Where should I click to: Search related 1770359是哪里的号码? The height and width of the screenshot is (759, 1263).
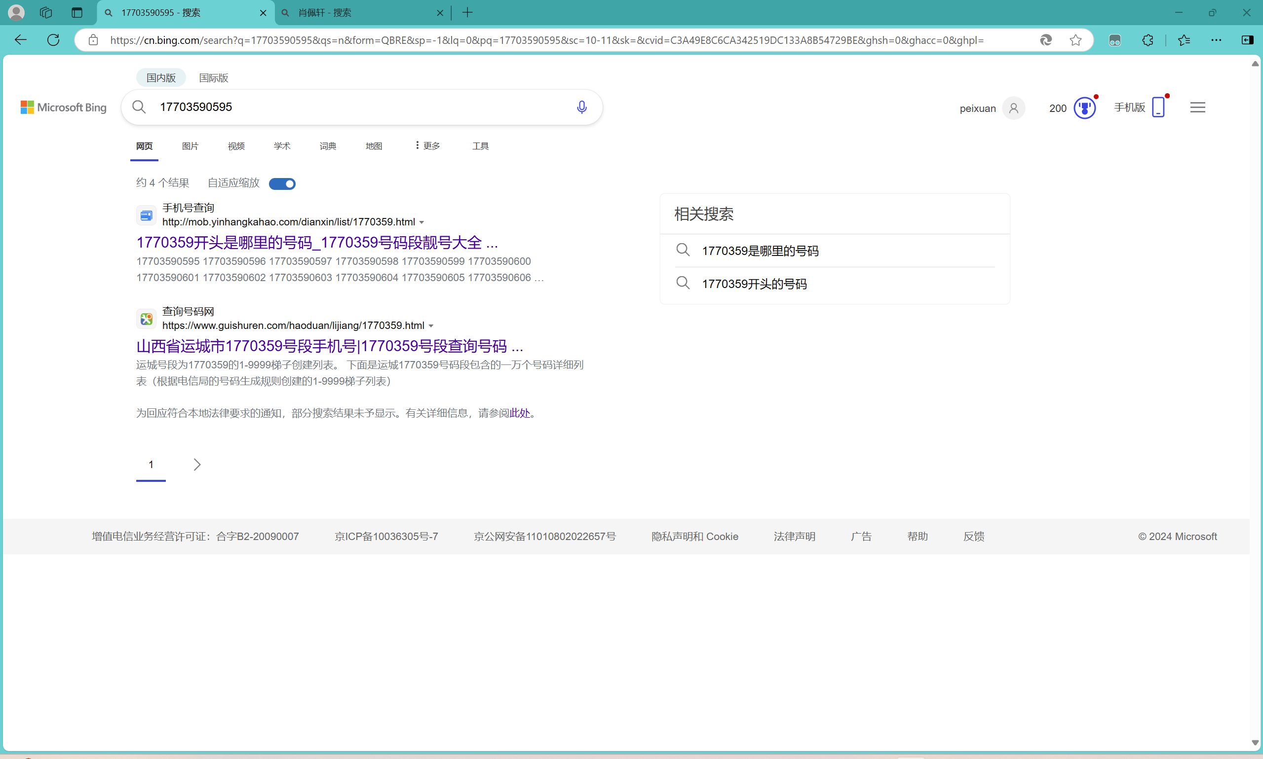coord(761,251)
